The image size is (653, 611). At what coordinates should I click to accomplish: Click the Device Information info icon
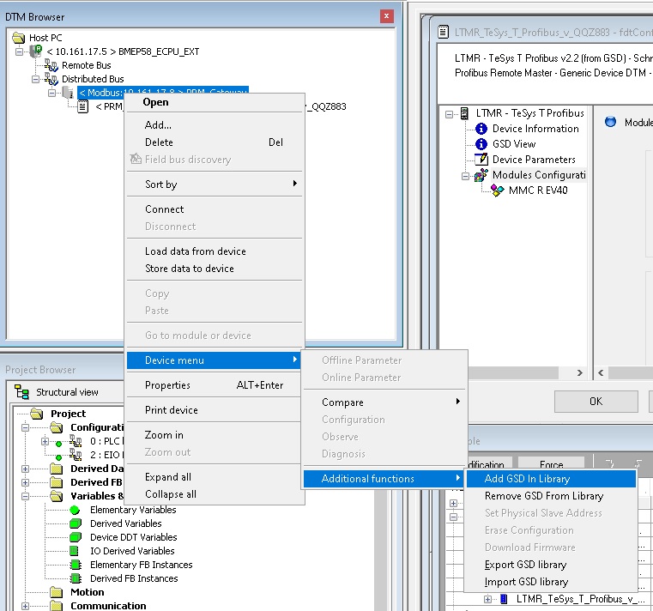click(481, 129)
